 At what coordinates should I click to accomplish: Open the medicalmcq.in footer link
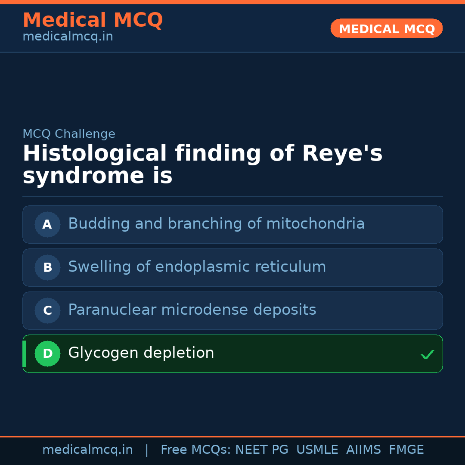click(87, 450)
